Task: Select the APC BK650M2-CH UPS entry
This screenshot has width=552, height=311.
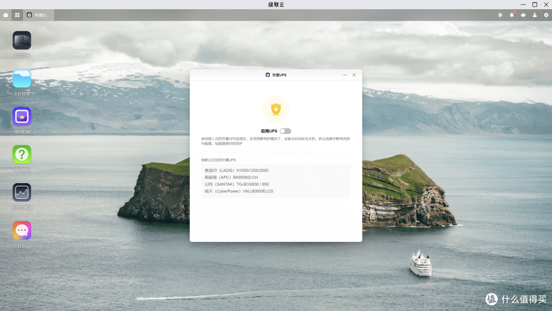Action: tap(231, 177)
